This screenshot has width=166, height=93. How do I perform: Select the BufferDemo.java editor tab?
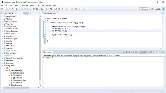51,13
